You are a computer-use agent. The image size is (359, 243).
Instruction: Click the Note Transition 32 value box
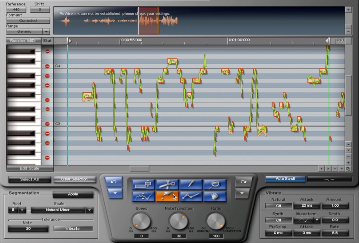pyautogui.click(x=179, y=236)
